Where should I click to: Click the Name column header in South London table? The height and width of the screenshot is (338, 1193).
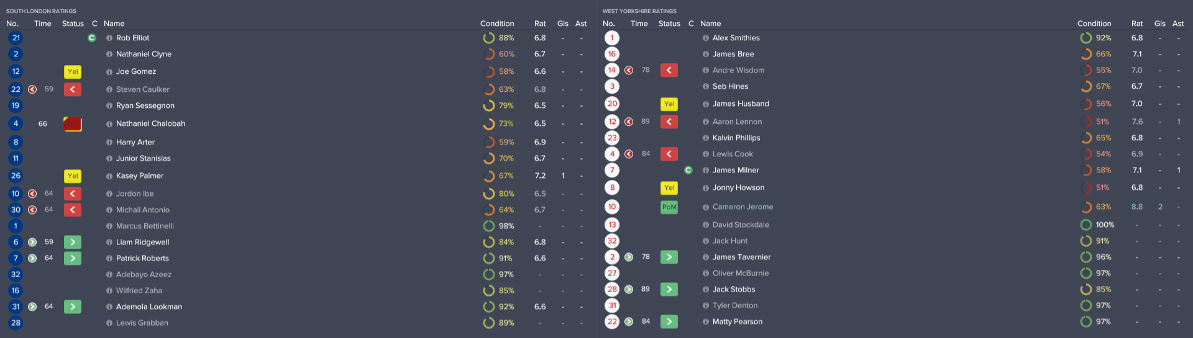point(114,24)
